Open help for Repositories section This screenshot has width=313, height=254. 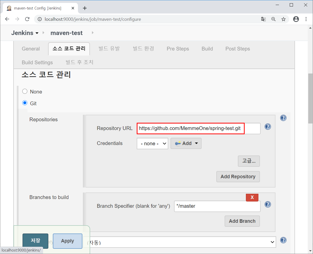click(283, 118)
